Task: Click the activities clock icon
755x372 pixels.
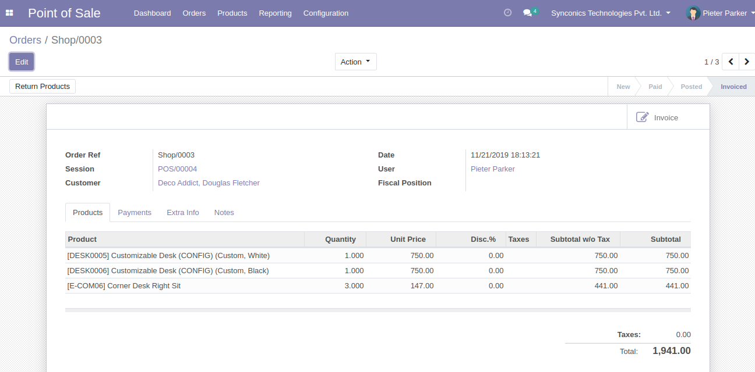Action: (507, 13)
